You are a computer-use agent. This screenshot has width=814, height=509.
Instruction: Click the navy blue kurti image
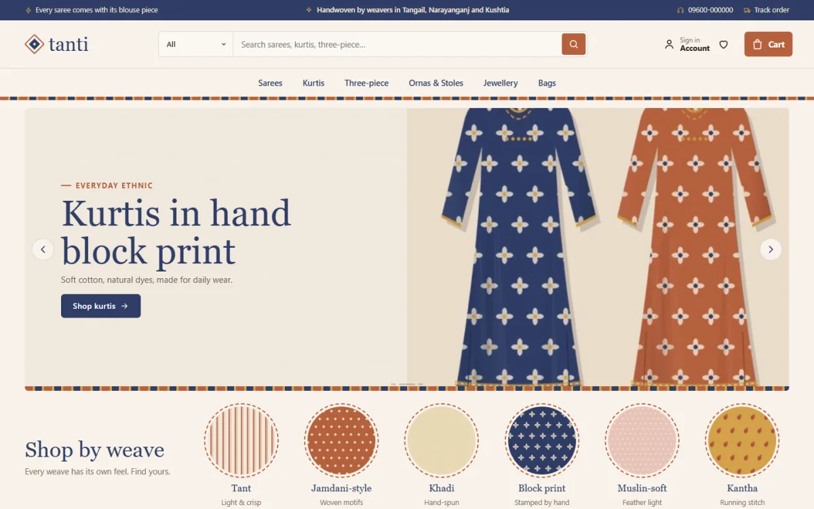click(519, 248)
